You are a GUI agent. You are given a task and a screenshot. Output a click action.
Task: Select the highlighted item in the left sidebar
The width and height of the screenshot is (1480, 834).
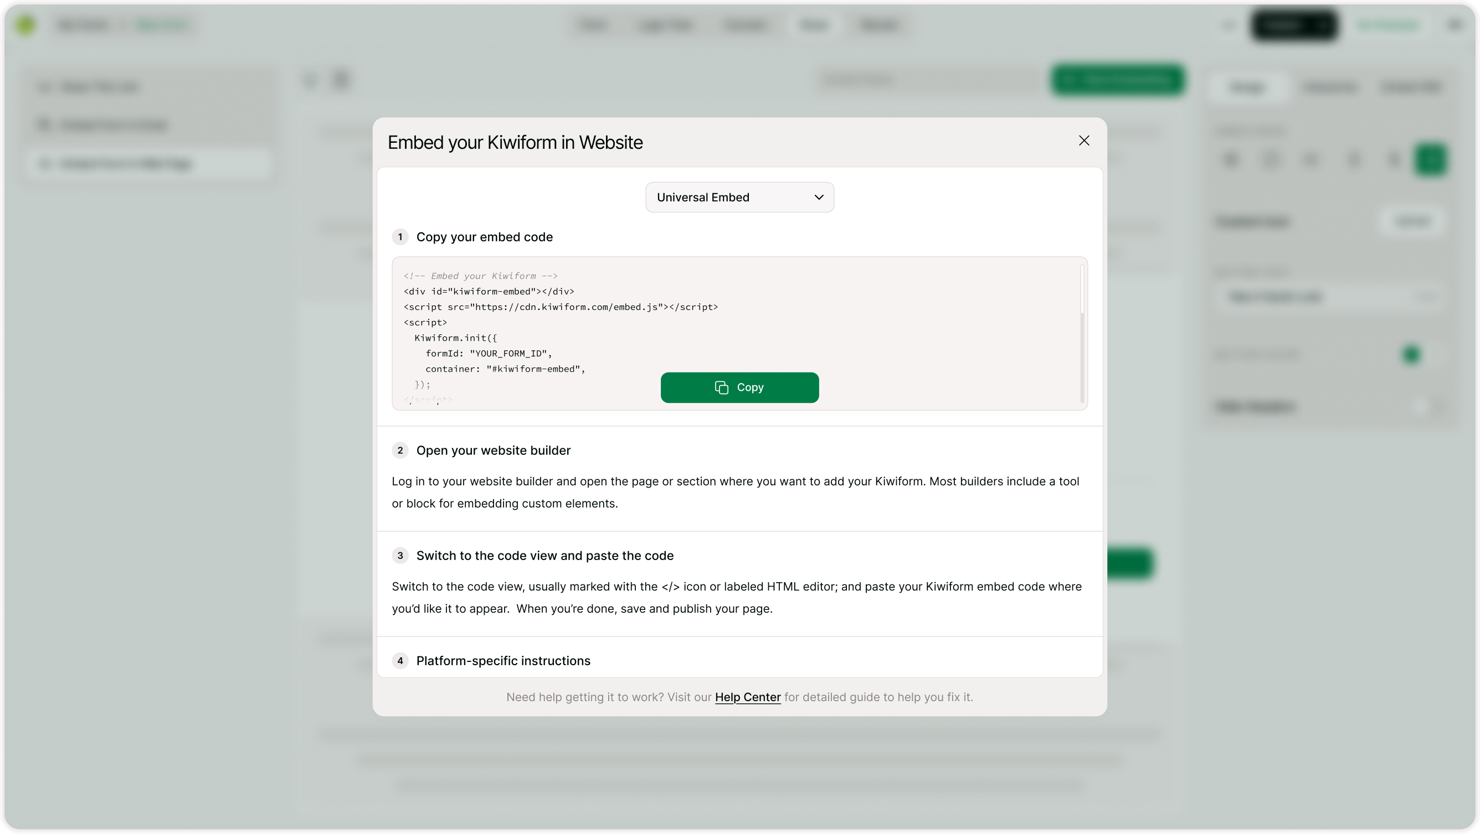coord(150,164)
